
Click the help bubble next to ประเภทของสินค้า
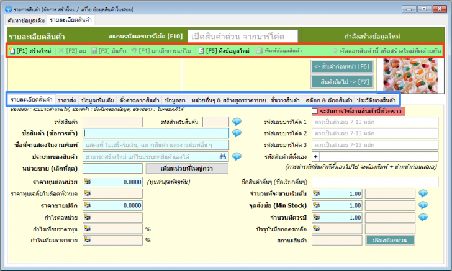click(x=237, y=156)
